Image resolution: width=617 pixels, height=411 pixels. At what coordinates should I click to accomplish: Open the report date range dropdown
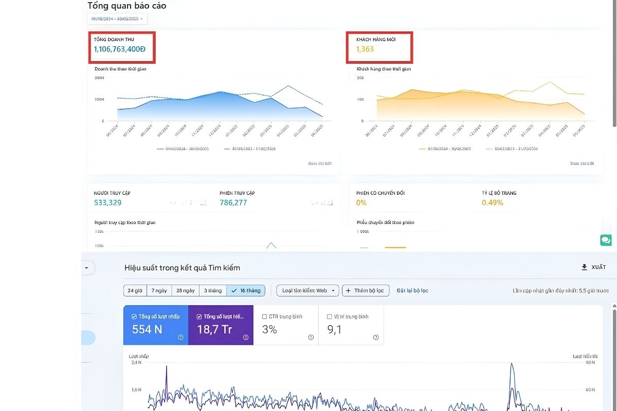coord(117,18)
